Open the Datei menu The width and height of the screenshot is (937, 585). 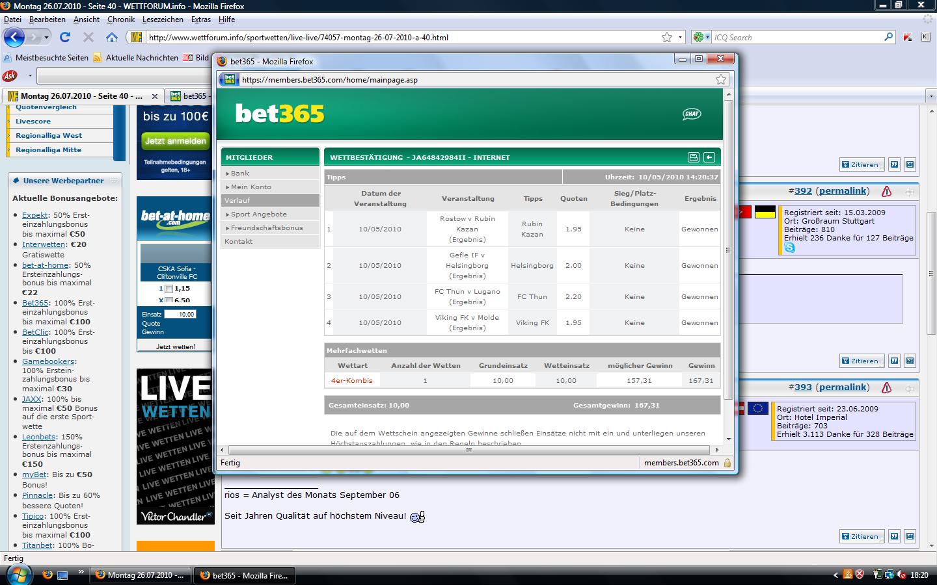click(x=12, y=19)
